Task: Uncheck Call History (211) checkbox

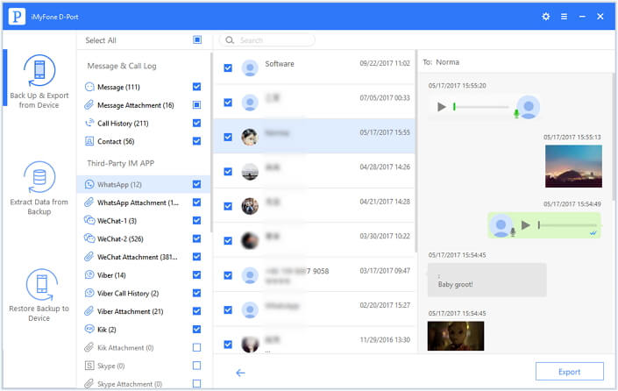Action: point(196,123)
